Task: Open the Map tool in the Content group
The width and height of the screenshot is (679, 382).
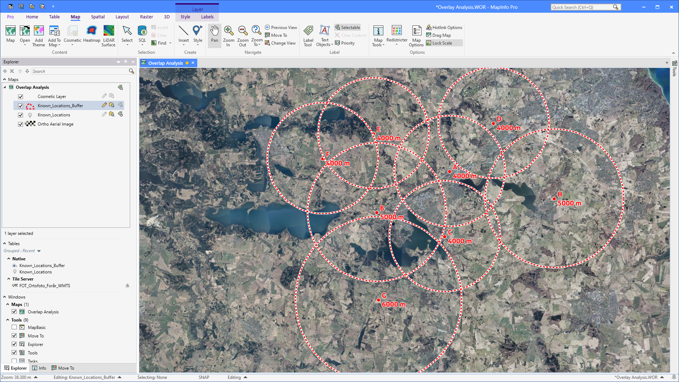Action: pos(11,34)
